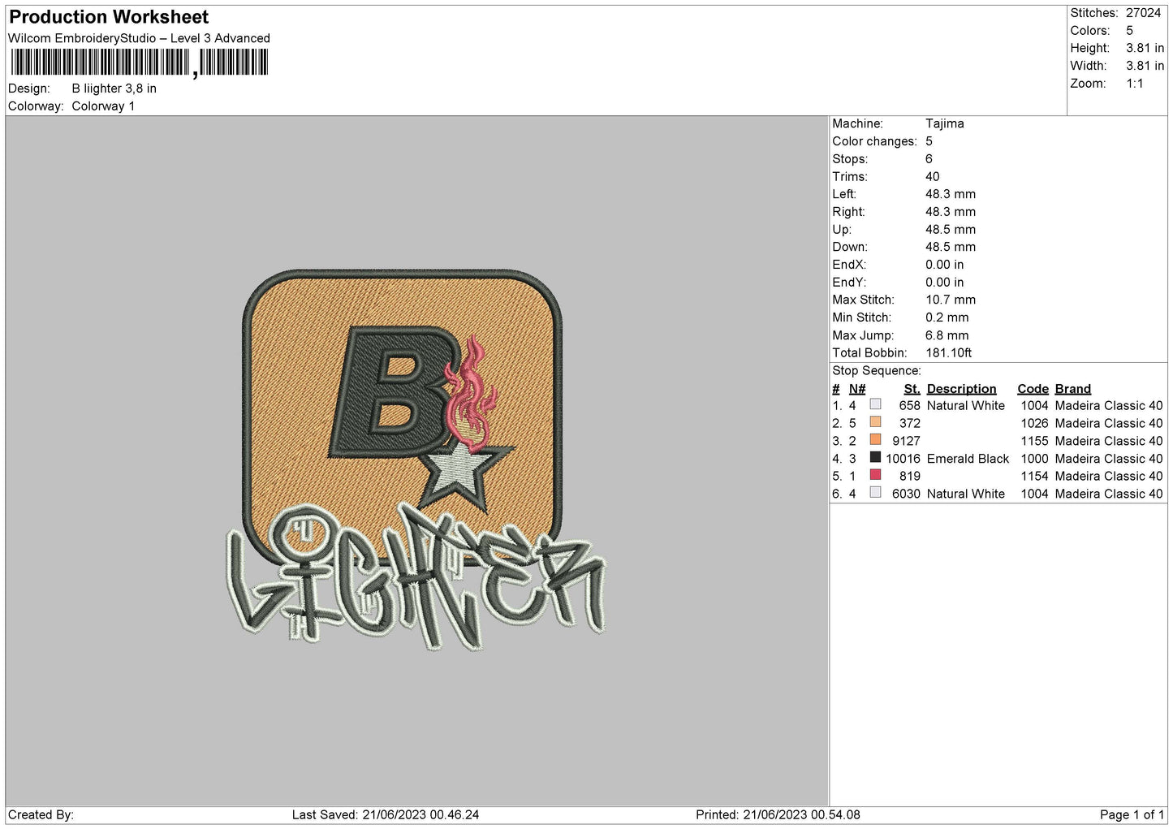The width and height of the screenshot is (1173, 829).
Task: Click the Machine value Tajima
Action: pyautogui.click(x=945, y=123)
